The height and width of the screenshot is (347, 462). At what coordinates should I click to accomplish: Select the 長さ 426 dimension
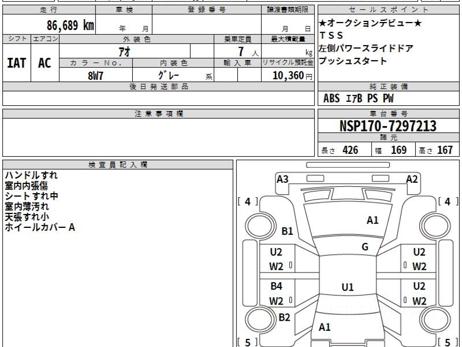click(340, 150)
